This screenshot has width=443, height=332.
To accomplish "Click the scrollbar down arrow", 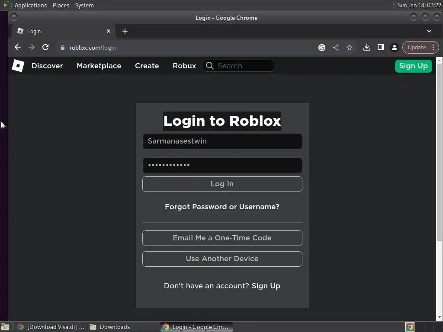I will 439,317.
